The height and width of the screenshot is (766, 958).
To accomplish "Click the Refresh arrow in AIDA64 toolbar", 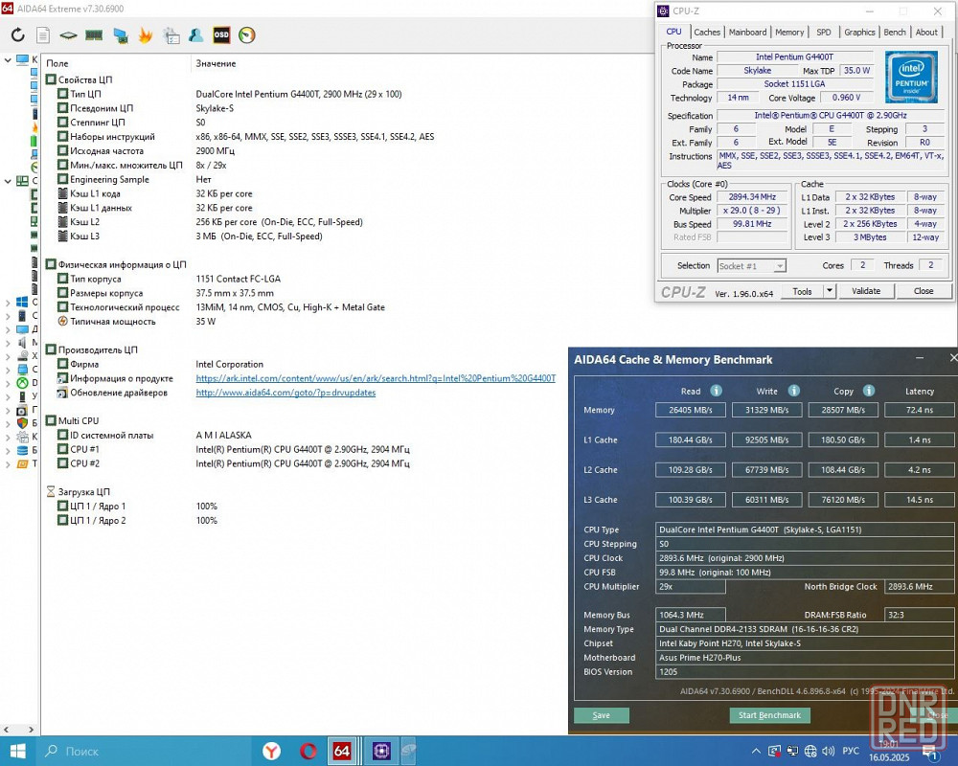I will (x=18, y=34).
